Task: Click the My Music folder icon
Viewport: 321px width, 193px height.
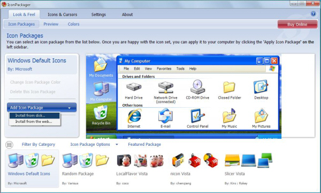Action: [230, 116]
